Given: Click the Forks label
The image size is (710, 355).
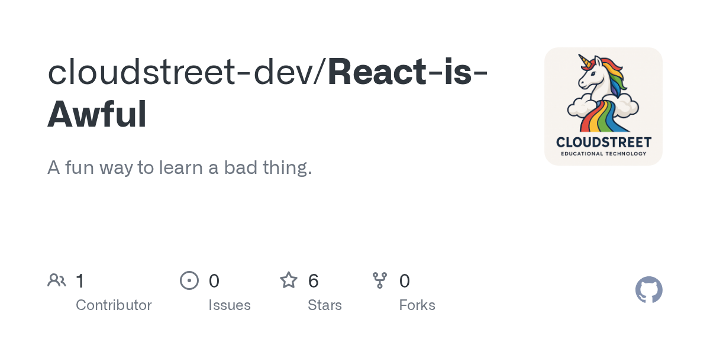Looking at the screenshot, I should point(417,305).
